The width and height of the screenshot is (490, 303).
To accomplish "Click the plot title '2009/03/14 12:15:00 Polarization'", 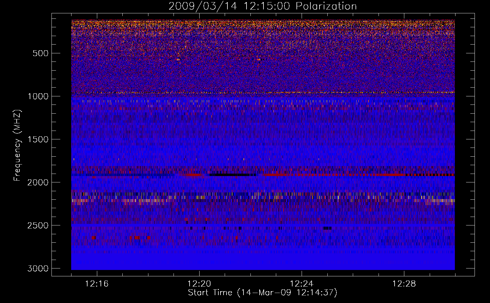I will [x=263, y=6].
